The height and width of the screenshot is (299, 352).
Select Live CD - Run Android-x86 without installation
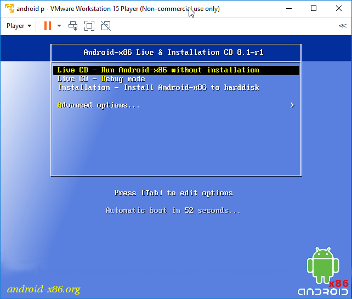pyautogui.click(x=158, y=70)
